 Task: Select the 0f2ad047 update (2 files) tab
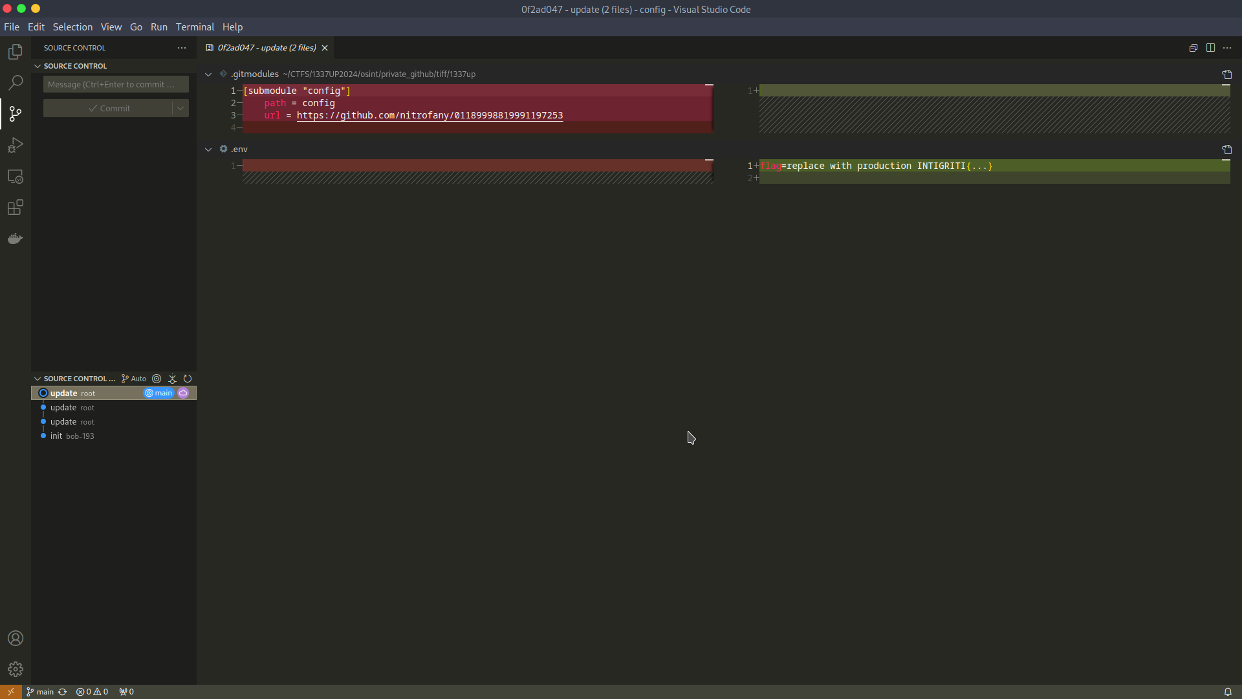(267, 48)
